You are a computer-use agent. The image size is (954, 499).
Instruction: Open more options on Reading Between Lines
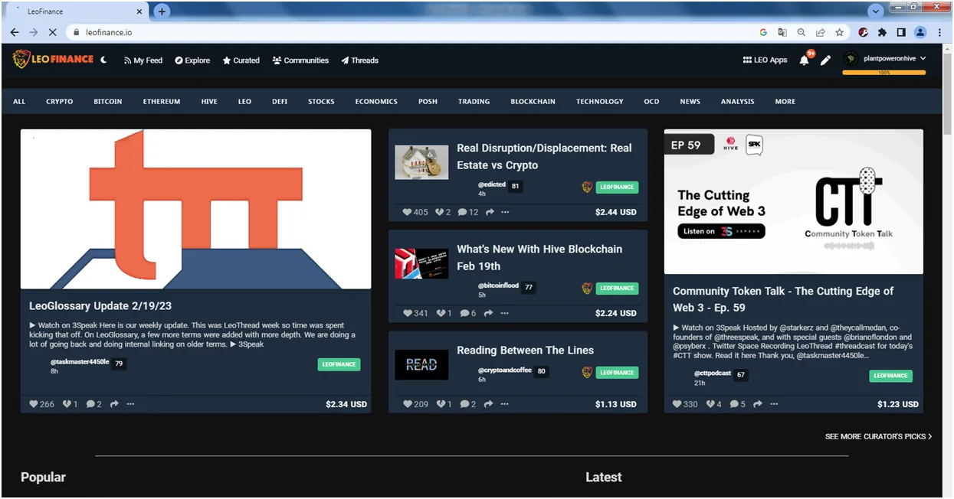coord(505,404)
